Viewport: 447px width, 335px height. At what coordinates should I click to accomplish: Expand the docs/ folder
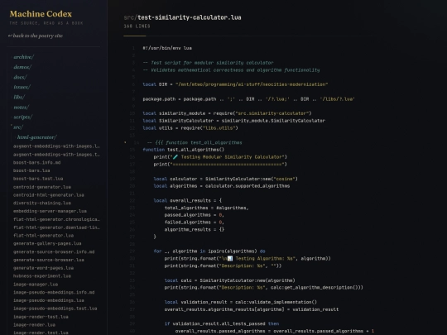20,77
